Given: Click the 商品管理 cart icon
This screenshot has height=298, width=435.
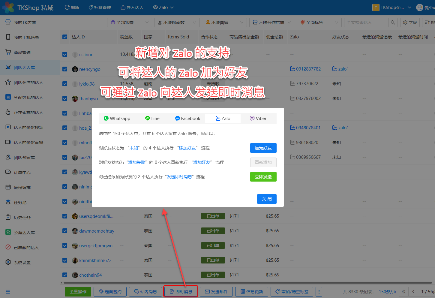Looking at the screenshot, I should [x=8, y=52].
